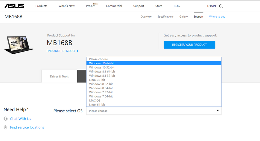Open Find service locations link
260x141 pixels.
(27, 127)
